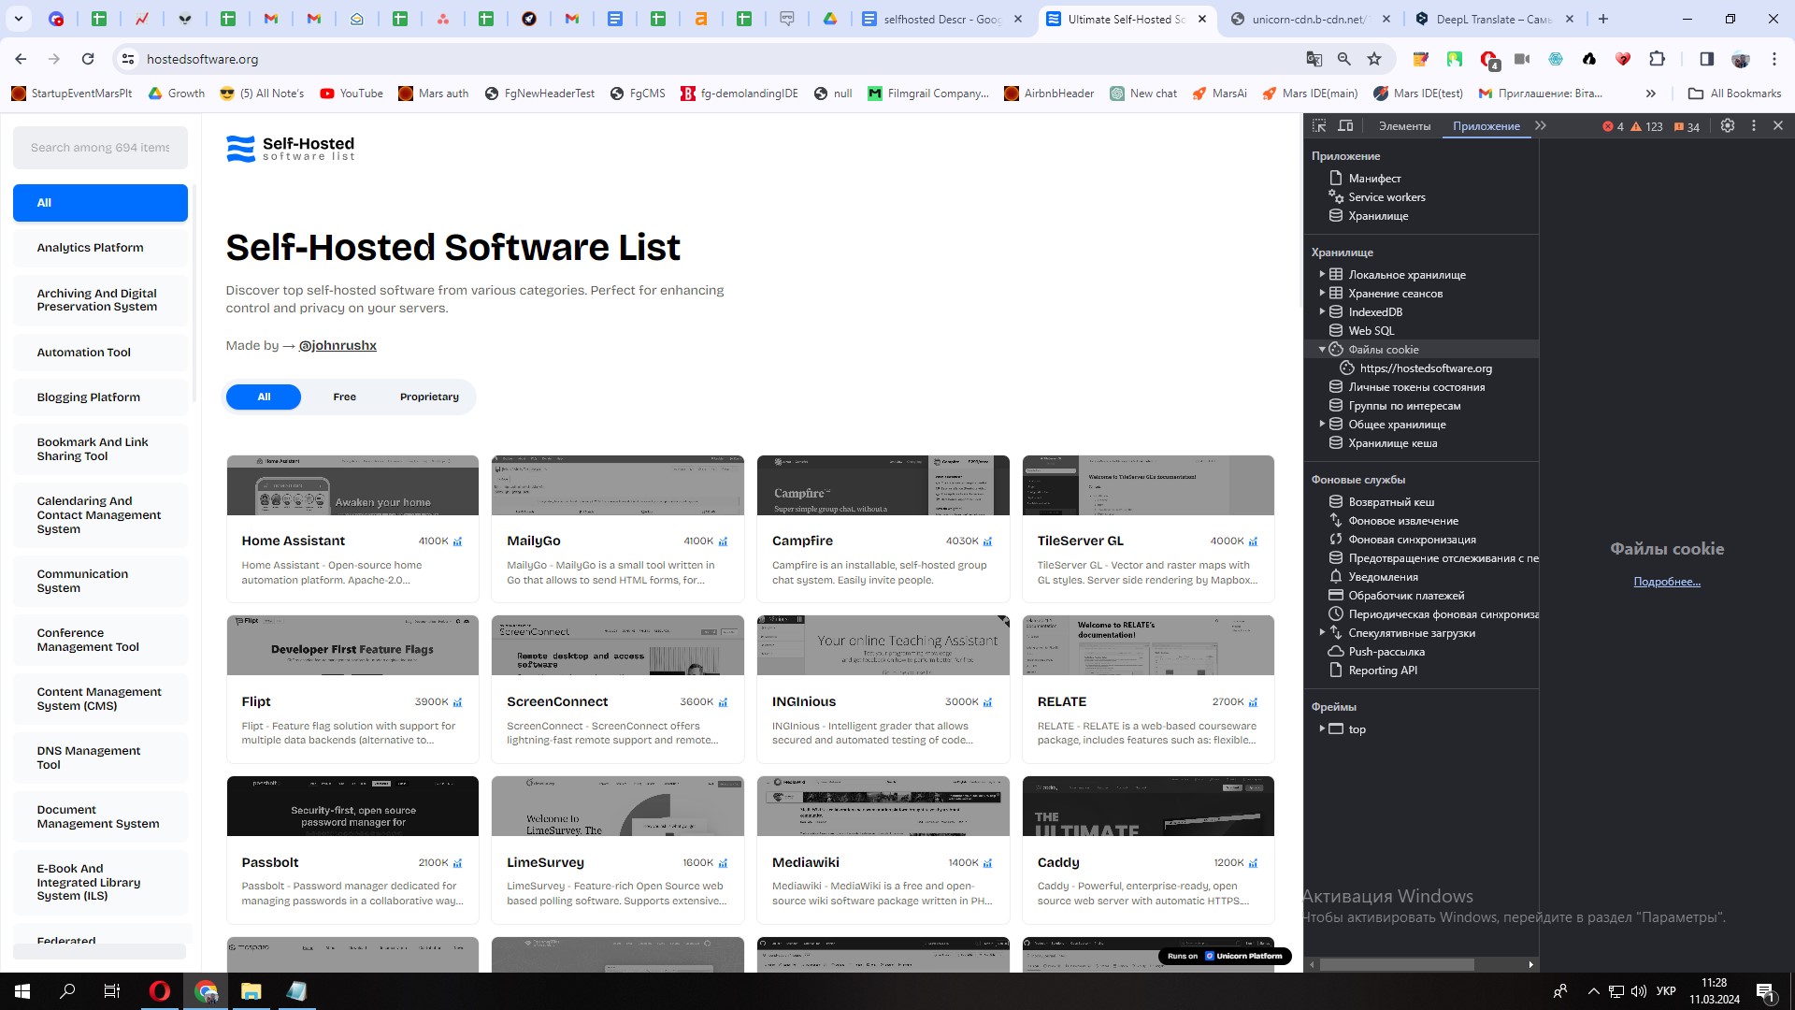This screenshot has height=1010, width=1795.
Task: Reload the current page
Action: pyautogui.click(x=88, y=59)
